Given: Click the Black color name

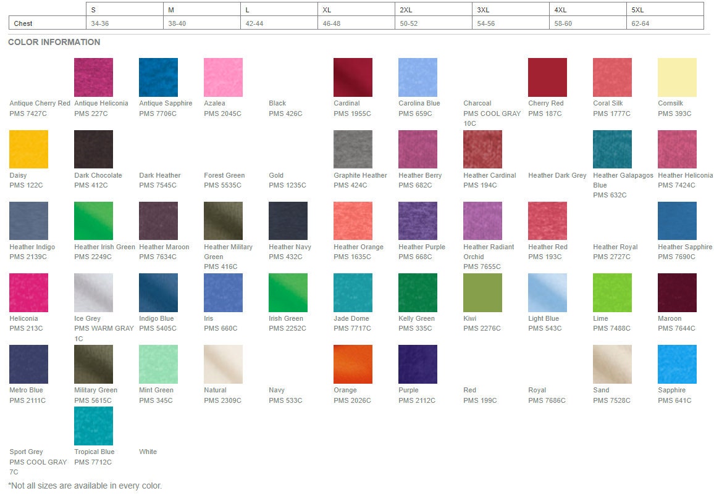Looking at the screenshot, I should [277, 103].
